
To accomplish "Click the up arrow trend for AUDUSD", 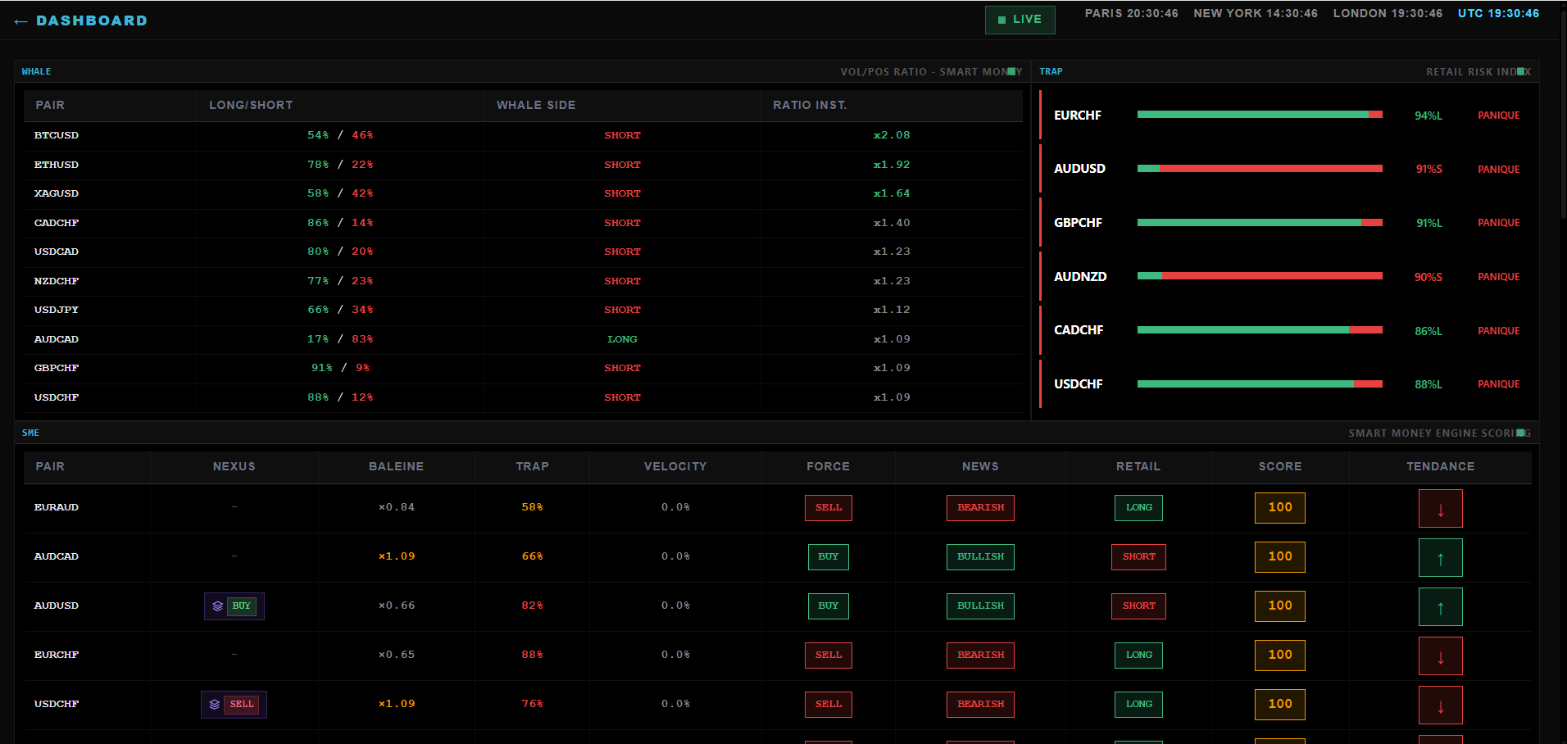I will 1440,607.
